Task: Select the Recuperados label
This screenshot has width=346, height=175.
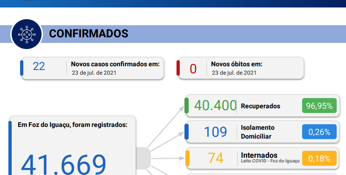Action: (261, 106)
